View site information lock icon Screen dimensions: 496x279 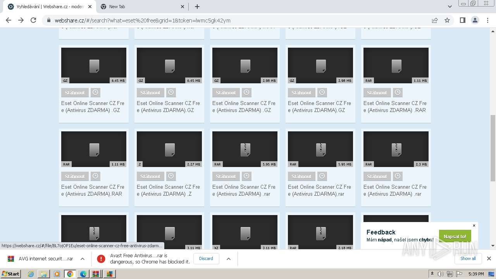click(x=49, y=21)
